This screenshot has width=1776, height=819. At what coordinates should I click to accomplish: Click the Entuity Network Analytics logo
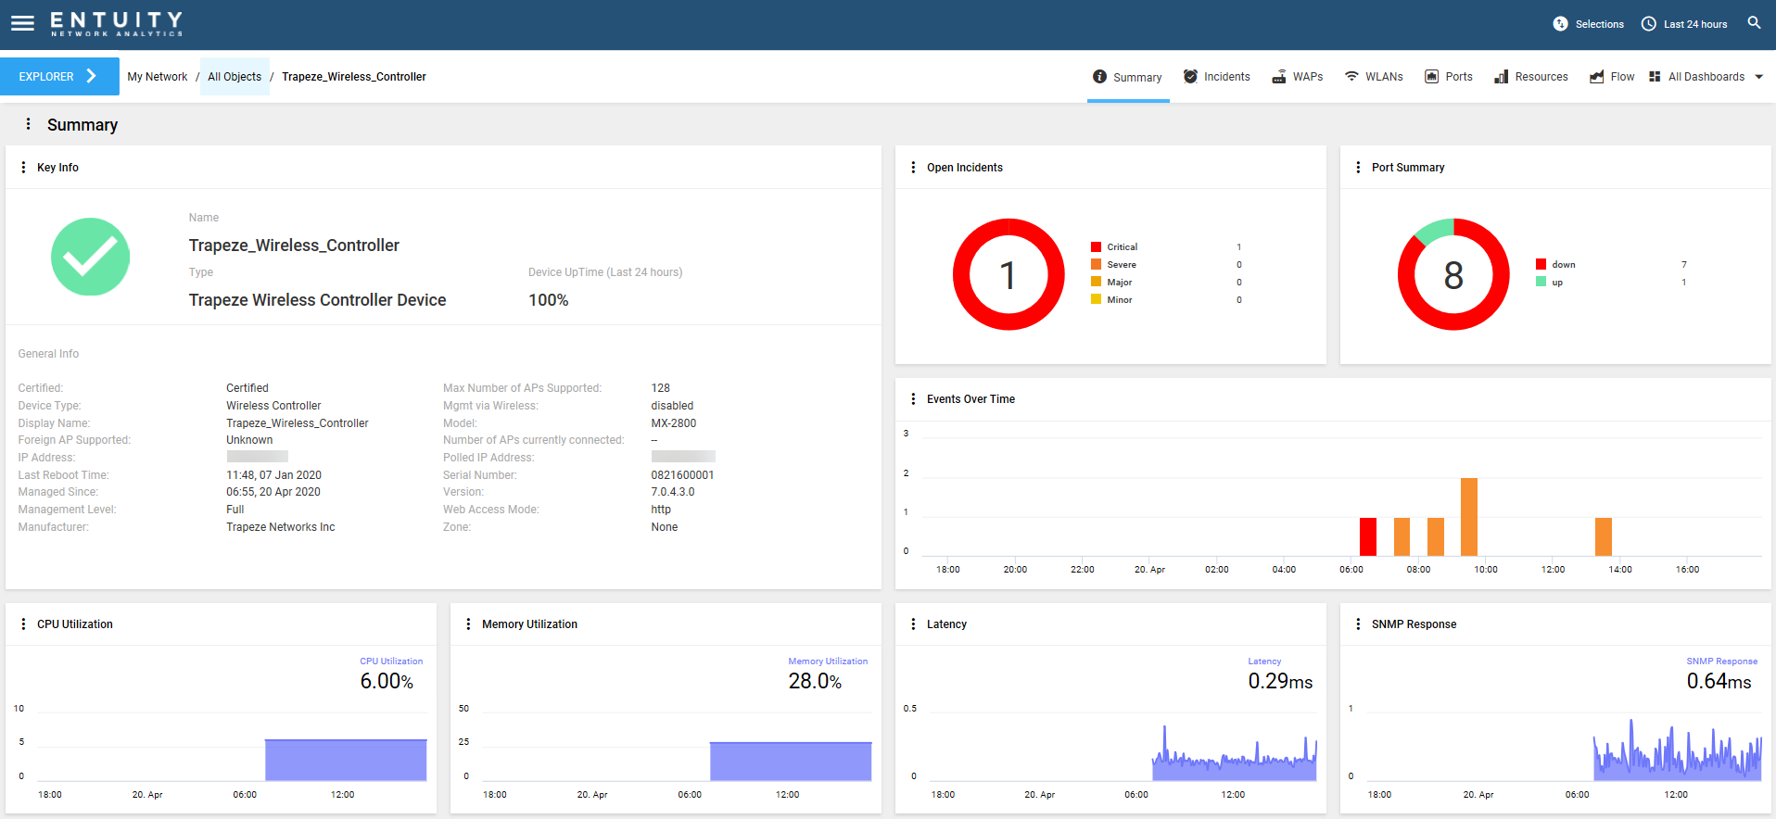tap(117, 24)
